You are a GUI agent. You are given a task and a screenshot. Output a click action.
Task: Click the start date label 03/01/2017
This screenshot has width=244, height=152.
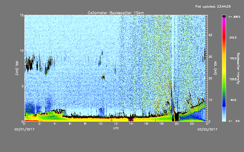(24, 130)
